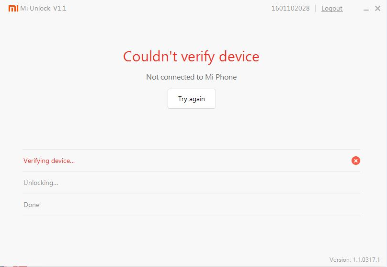This screenshot has height=267, width=387.
Task: Click the Unlocking... gray text
Action: pos(41,183)
